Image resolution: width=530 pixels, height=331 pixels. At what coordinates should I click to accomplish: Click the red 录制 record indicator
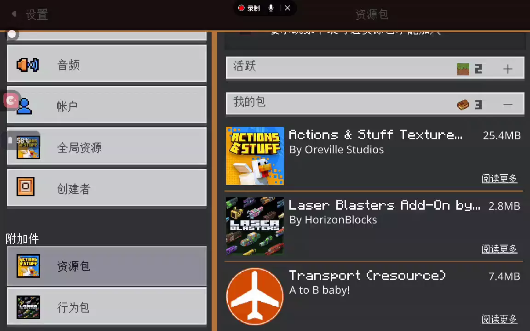242,8
